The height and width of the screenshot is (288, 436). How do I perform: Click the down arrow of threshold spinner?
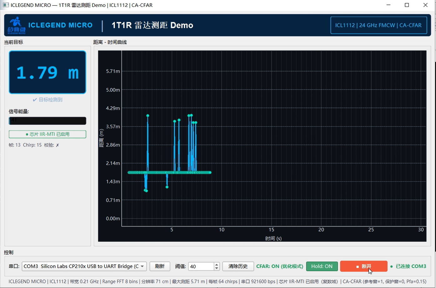coord(216,268)
